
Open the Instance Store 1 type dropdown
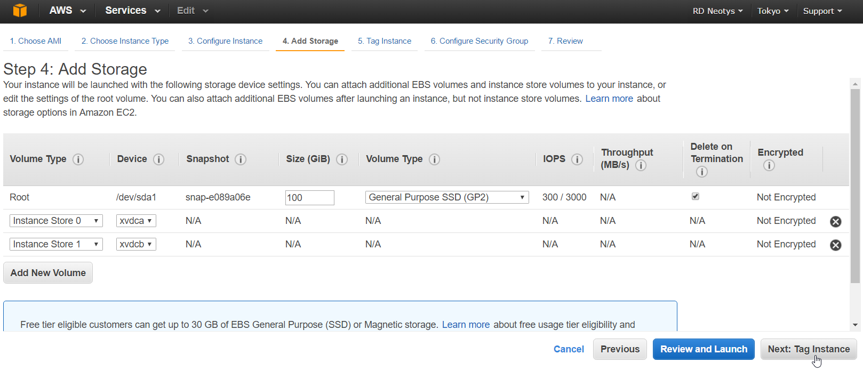point(56,244)
